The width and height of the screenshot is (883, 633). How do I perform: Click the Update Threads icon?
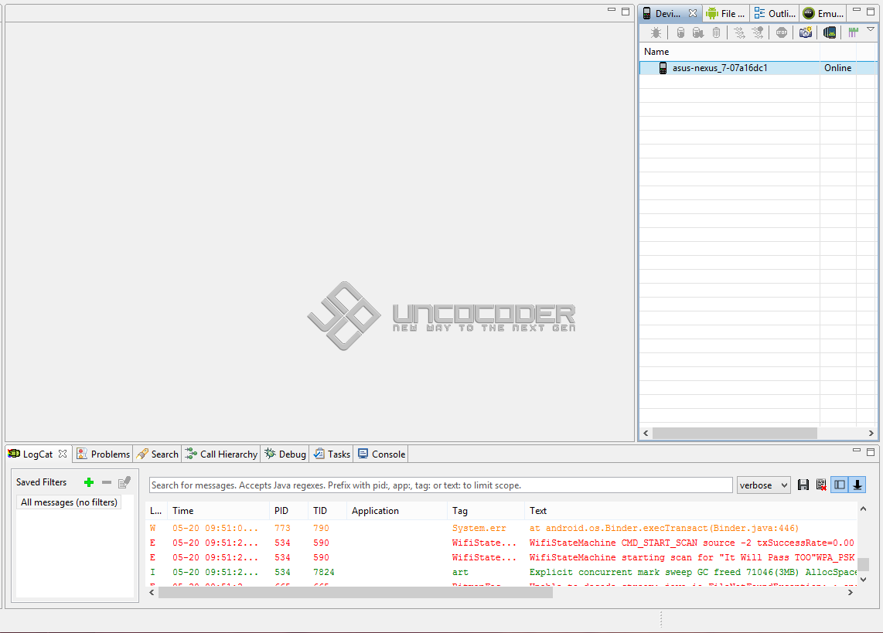click(x=739, y=32)
